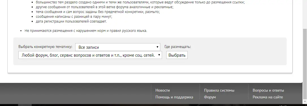Click the 'другие сообщения от пользователей' bullet
This screenshot has width=307, height=106.
[x=105, y=7]
